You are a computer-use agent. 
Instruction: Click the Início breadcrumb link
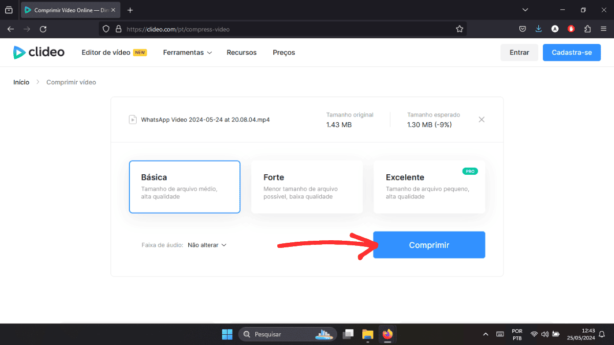pos(21,82)
